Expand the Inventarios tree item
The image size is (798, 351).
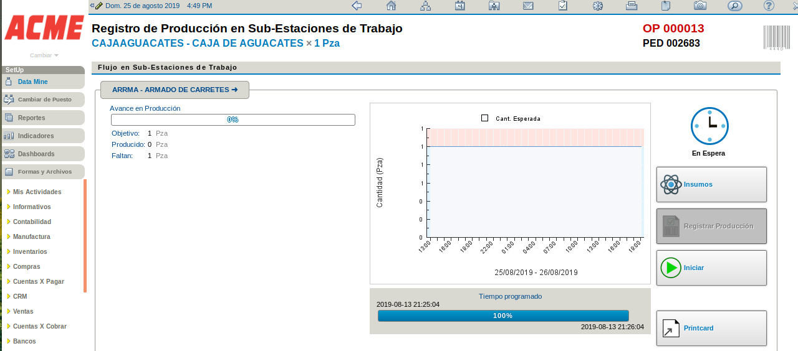30,251
